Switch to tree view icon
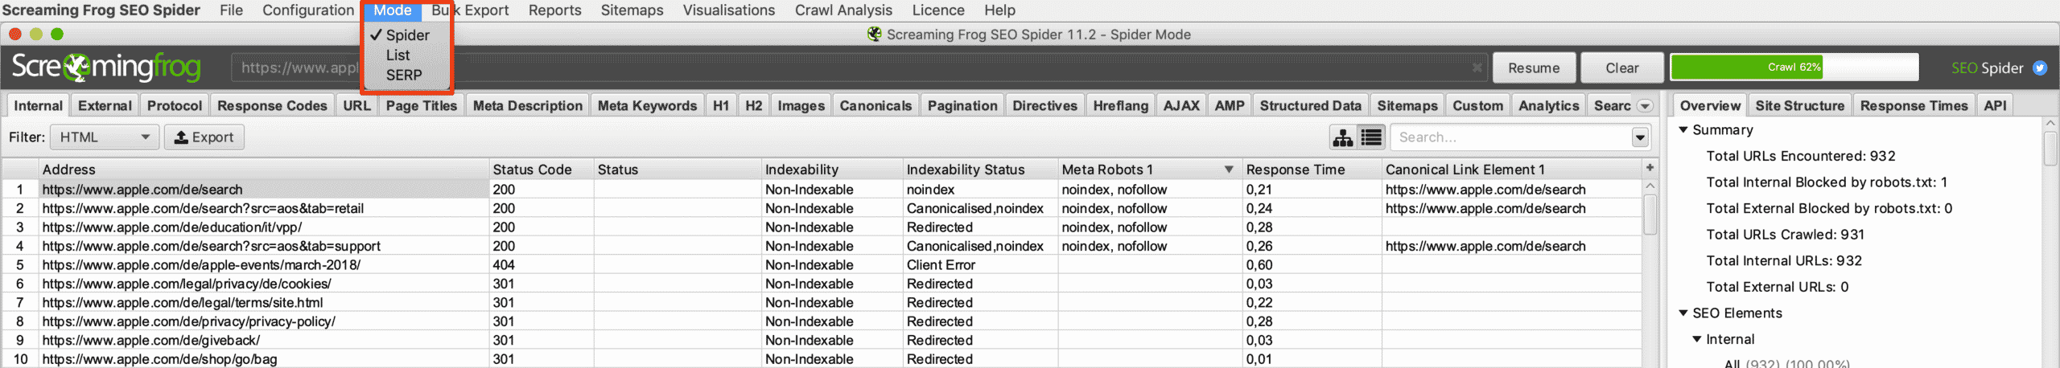This screenshot has height=368, width=2060. click(x=1342, y=137)
